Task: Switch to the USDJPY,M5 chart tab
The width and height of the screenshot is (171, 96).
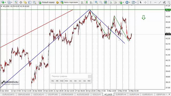Action: point(53,94)
